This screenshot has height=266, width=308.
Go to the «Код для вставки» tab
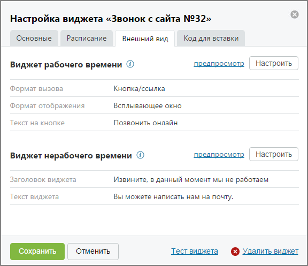[x=211, y=38]
